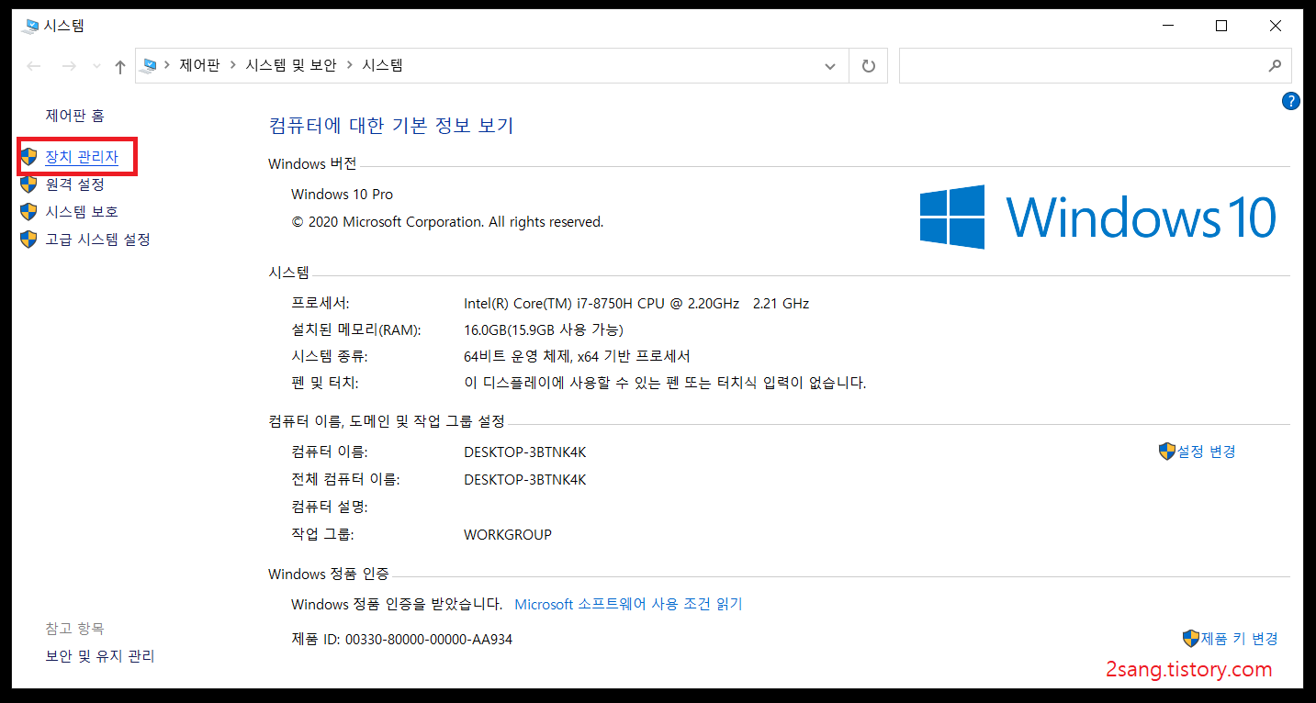
Task: Select 제어판 in the breadcrumb path
Action: [199, 65]
